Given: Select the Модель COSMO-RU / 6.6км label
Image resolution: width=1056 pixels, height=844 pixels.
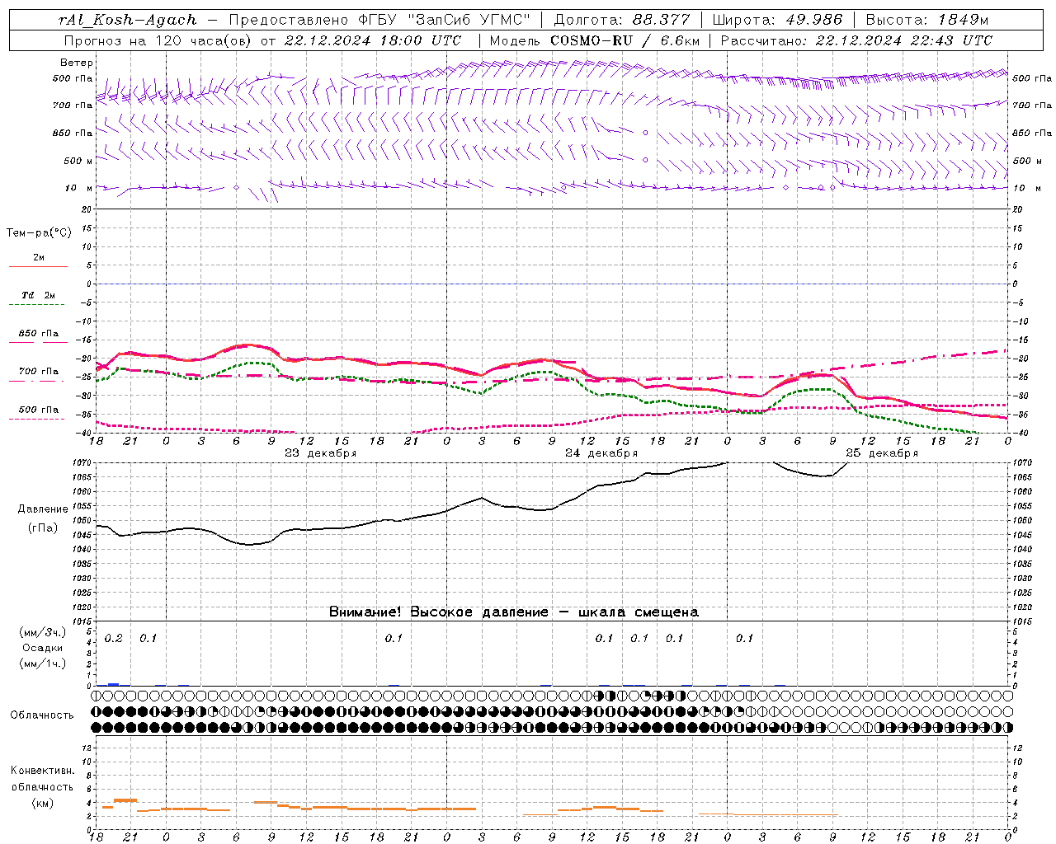Looking at the screenshot, I should 594,40.
